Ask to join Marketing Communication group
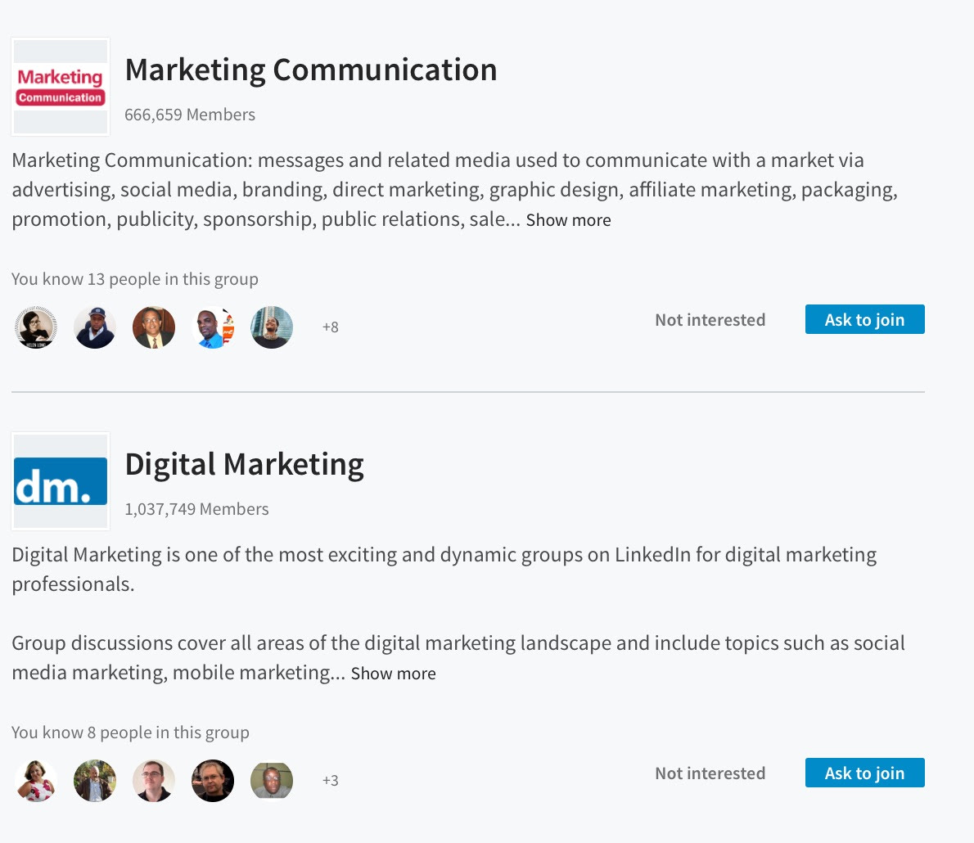Viewport: 974px width, 843px height. (x=864, y=319)
